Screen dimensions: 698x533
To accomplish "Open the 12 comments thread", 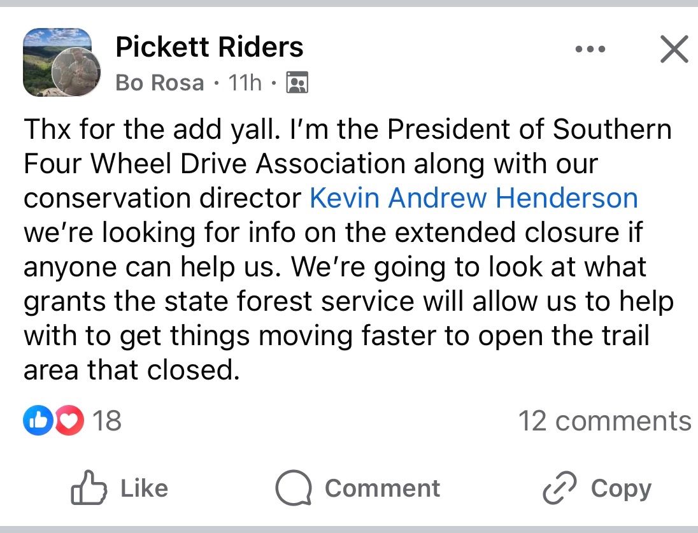I will (x=604, y=421).
